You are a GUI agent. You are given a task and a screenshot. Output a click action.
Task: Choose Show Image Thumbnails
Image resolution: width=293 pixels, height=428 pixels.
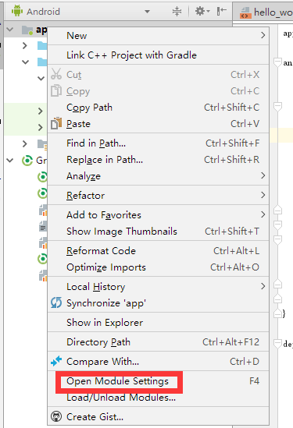(x=158, y=232)
